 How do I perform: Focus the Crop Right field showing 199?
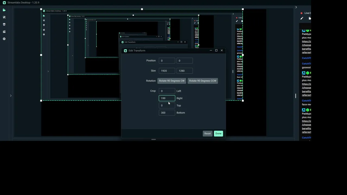(167, 98)
